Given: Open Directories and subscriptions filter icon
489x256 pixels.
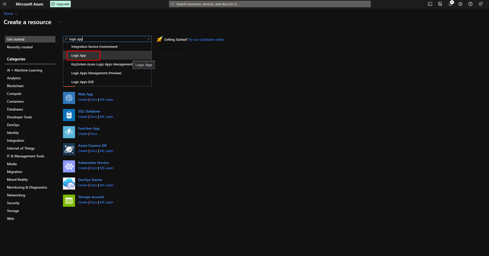Looking at the screenshot, I should (440, 4).
